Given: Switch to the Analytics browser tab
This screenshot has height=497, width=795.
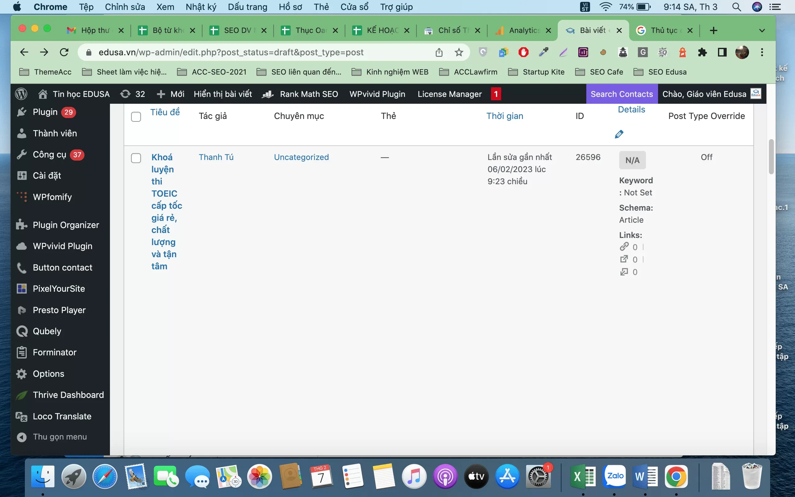Looking at the screenshot, I should tap(524, 30).
